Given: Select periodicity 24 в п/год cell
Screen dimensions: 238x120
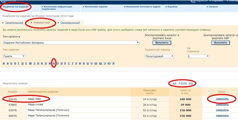Looking at the screenshot, I should (150, 99).
